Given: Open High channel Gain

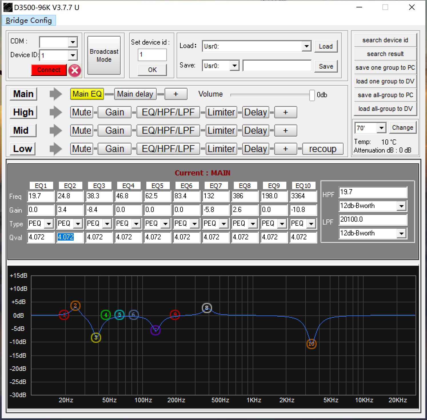Looking at the screenshot, I should pos(115,112).
